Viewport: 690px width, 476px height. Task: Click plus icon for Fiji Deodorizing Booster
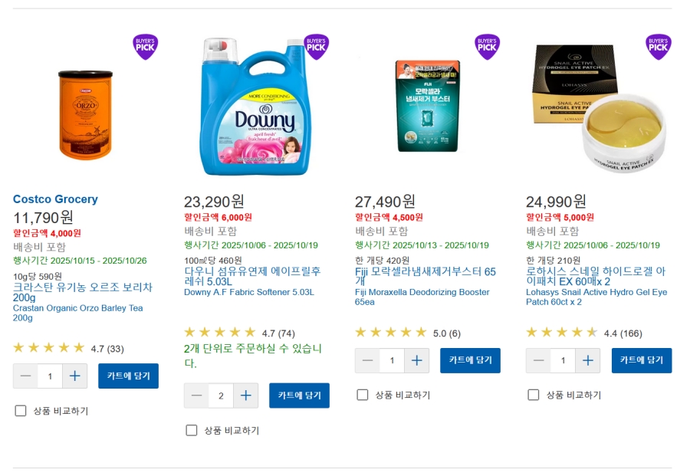417,361
